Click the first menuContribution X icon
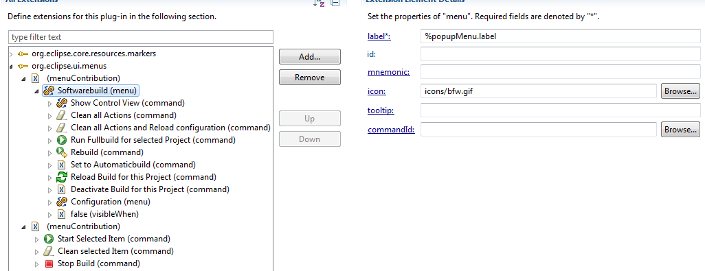Viewport: 705px width, 271px height. click(36, 78)
